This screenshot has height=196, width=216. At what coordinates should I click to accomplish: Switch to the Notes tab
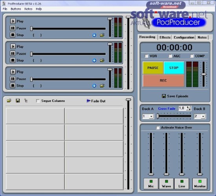click(x=202, y=37)
